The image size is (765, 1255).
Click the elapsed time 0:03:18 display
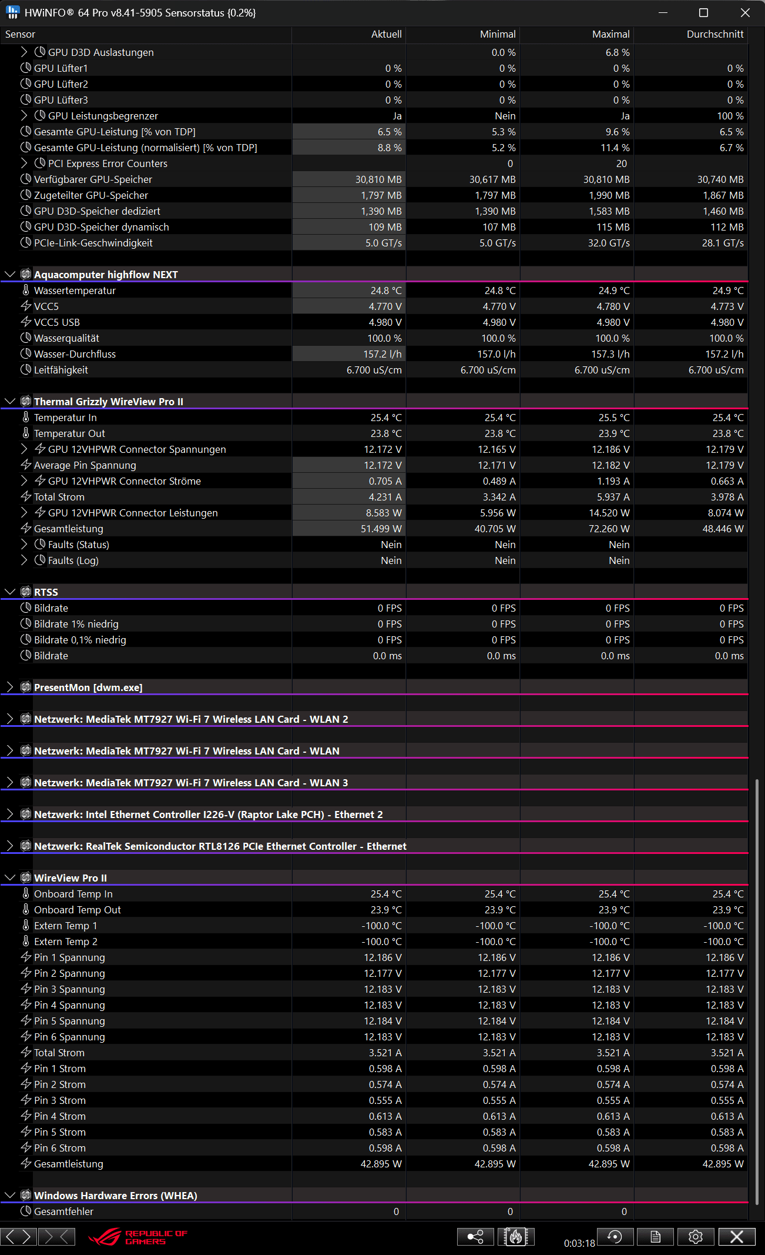coord(579,1243)
